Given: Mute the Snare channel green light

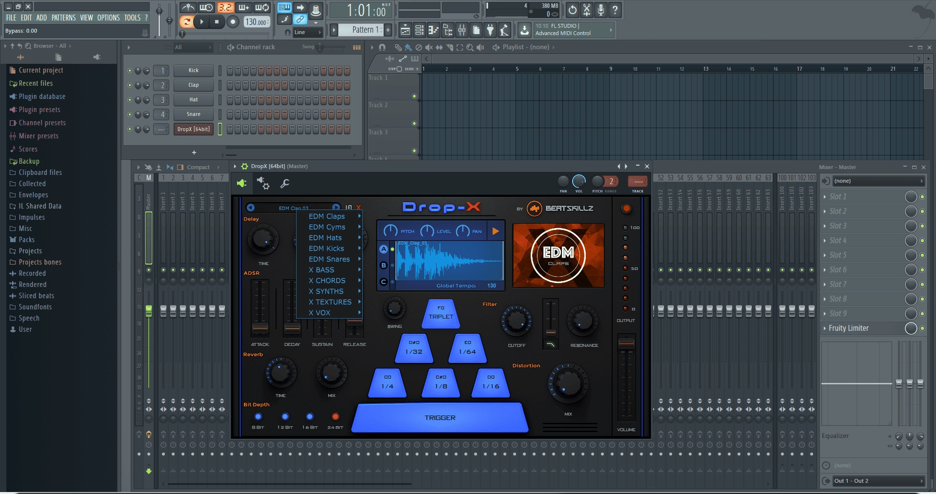Looking at the screenshot, I should (x=130, y=114).
